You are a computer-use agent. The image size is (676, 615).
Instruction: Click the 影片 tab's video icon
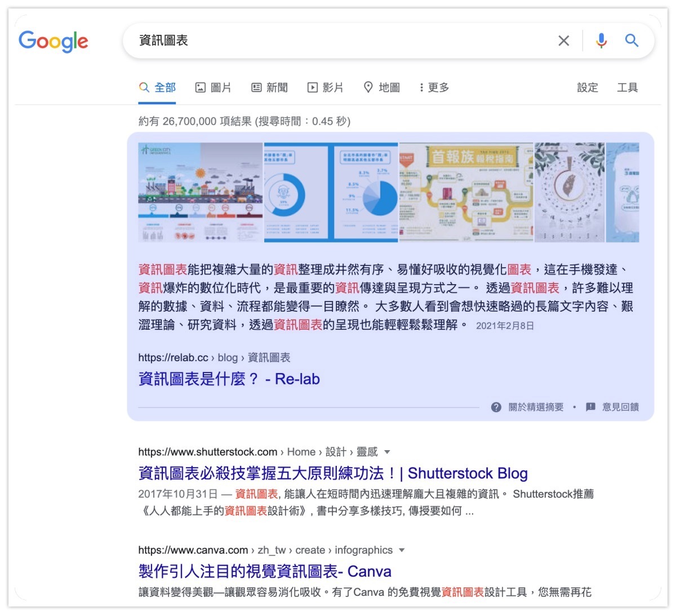tap(312, 87)
